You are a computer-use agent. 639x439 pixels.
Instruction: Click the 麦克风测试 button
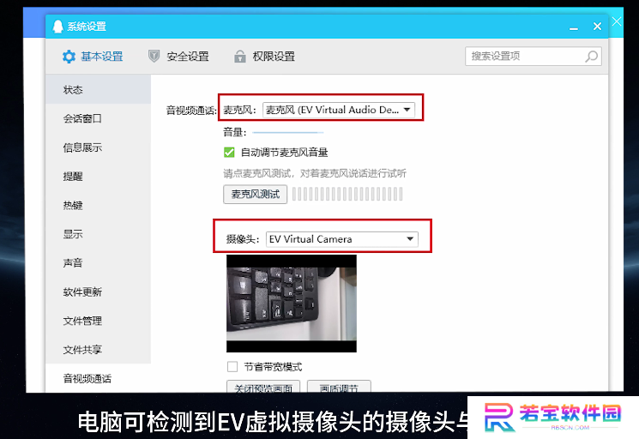pyautogui.click(x=255, y=195)
